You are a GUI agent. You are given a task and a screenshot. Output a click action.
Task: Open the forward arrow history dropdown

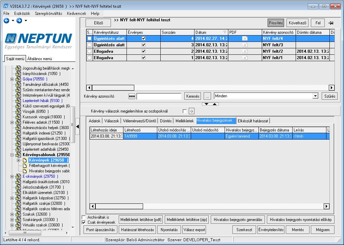[26, 21]
